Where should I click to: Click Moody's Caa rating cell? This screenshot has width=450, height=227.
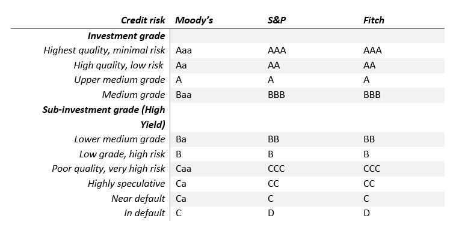(183, 169)
